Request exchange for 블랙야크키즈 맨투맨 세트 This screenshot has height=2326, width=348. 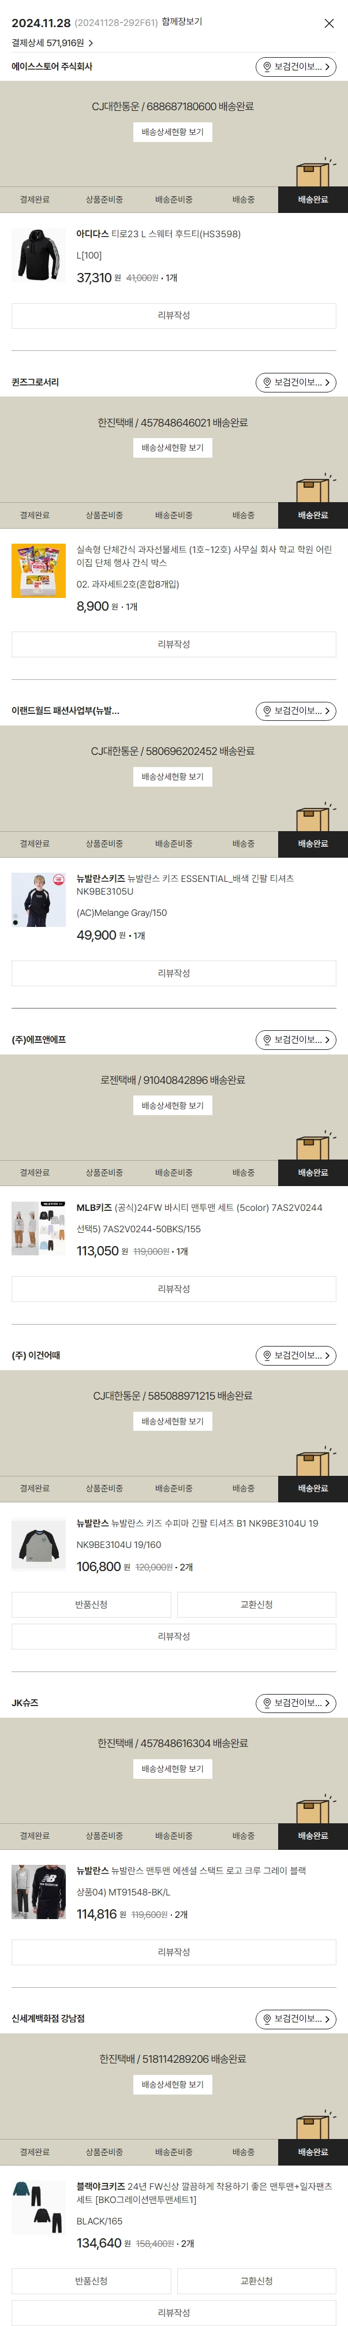[257, 2282]
